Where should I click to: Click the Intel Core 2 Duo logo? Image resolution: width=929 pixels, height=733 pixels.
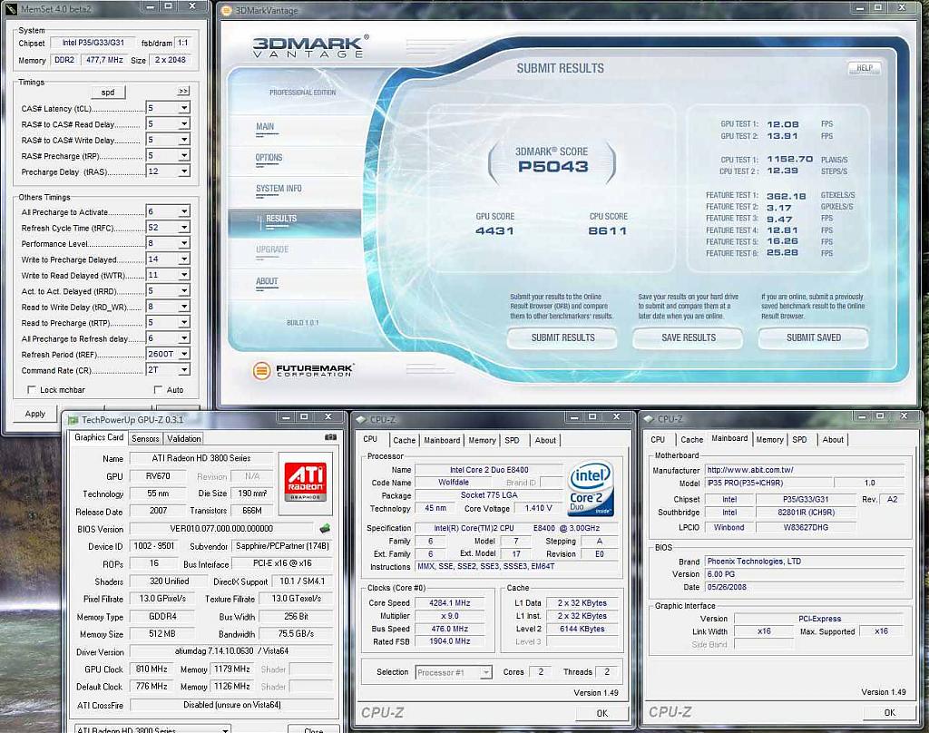click(x=591, y=488)
